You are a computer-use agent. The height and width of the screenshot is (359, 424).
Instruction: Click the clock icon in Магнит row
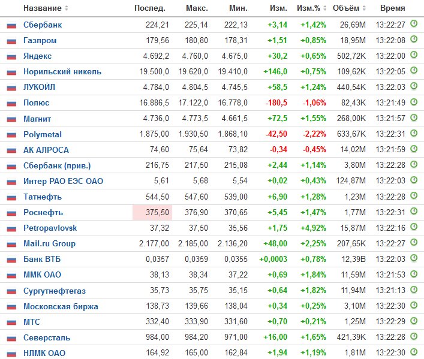[414, 117]
